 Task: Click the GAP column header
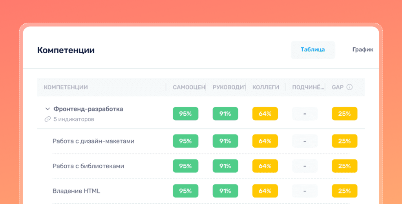338,87
